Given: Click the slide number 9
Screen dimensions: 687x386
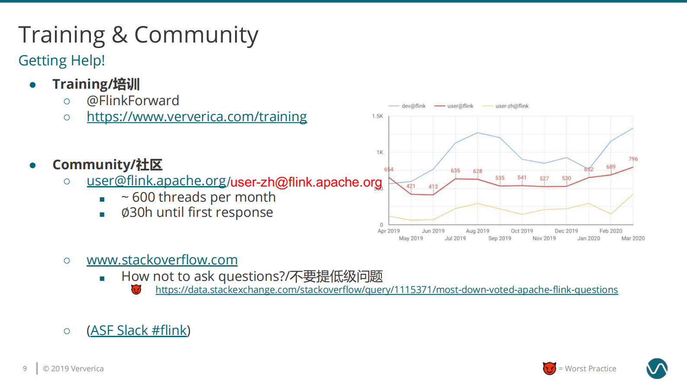Looking at the screenshot, I should tap(25, 369).
